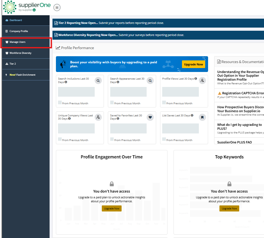This screenshot has width=264, height=238.
Task: Open 'What do I get by upgrading to PLUS?' article
Action: click(x=239, y=127)
